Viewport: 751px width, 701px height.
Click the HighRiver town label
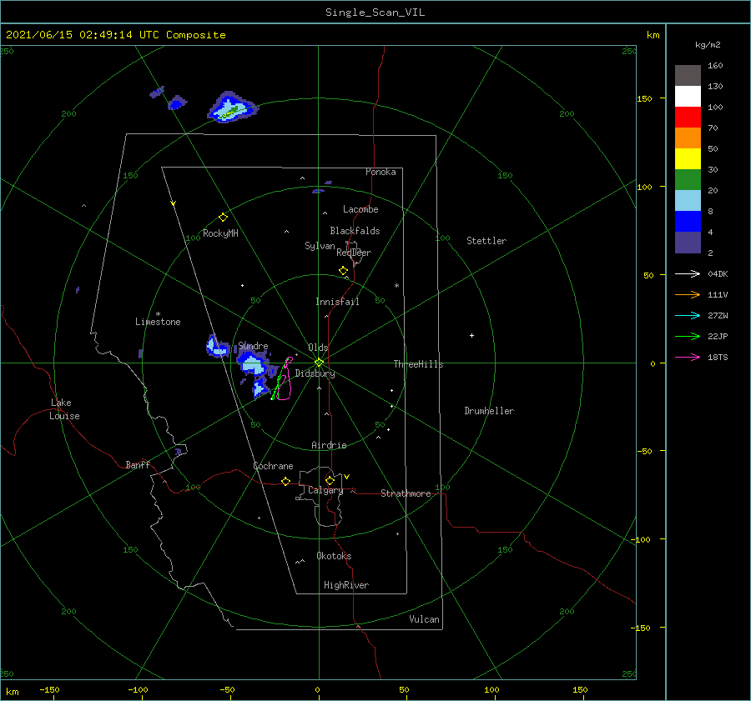pyautogui.click(x=346, y=585)
